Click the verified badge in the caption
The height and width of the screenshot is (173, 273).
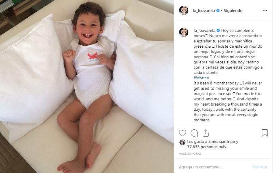pyautogui.click(x=218, y=31)
